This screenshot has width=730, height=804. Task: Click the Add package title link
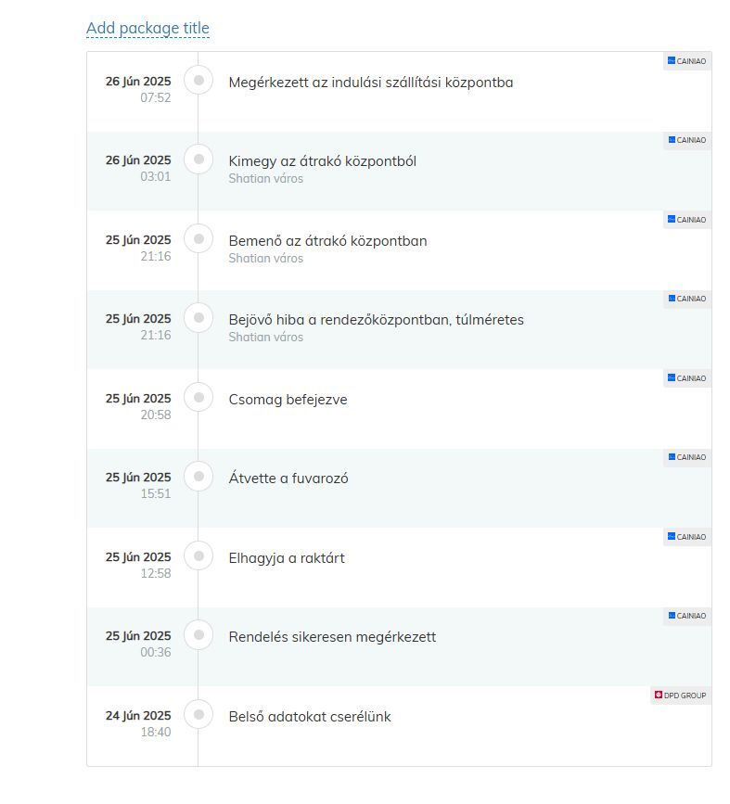coord(147,28)
